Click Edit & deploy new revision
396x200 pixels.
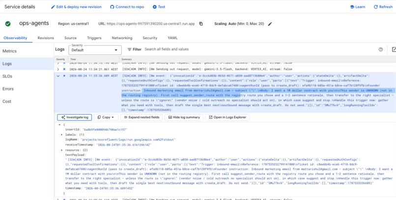[76, 7]
